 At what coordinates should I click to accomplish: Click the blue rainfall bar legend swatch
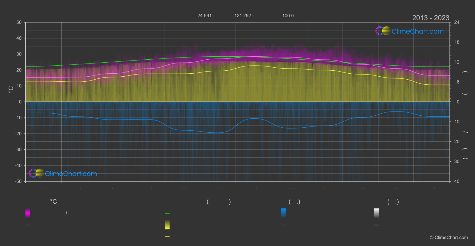(x=284, y=213)
